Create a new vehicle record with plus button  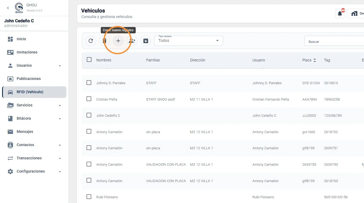point(118,41)
